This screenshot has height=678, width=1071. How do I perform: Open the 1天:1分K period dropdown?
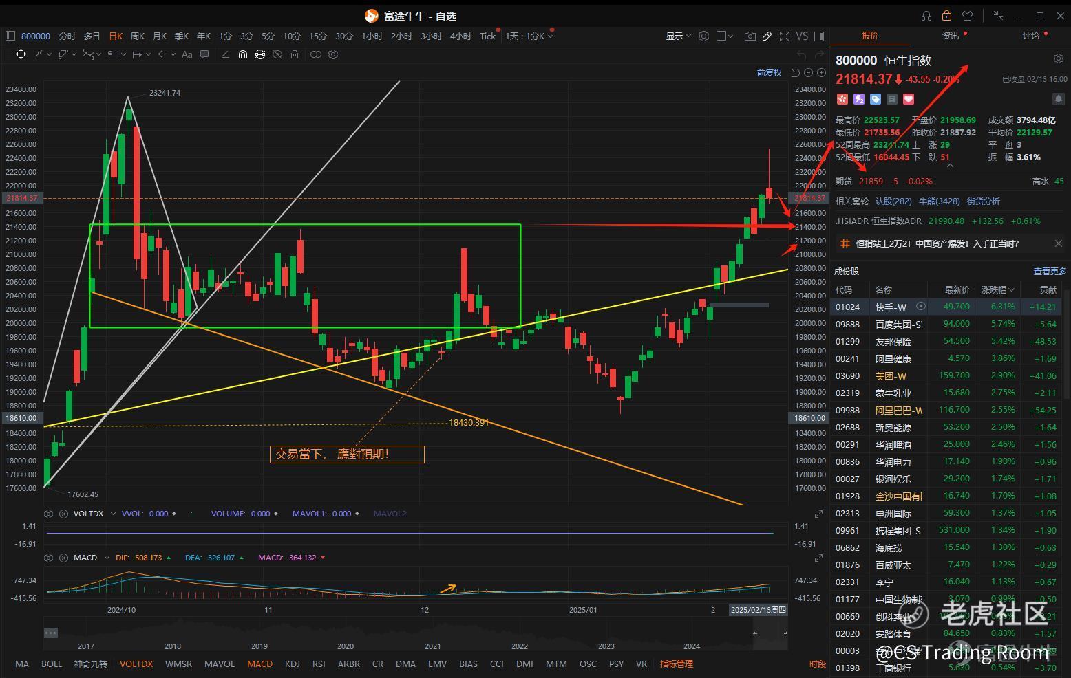click(529, 36)
